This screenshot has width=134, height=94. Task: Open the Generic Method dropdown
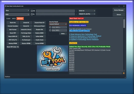58,24
